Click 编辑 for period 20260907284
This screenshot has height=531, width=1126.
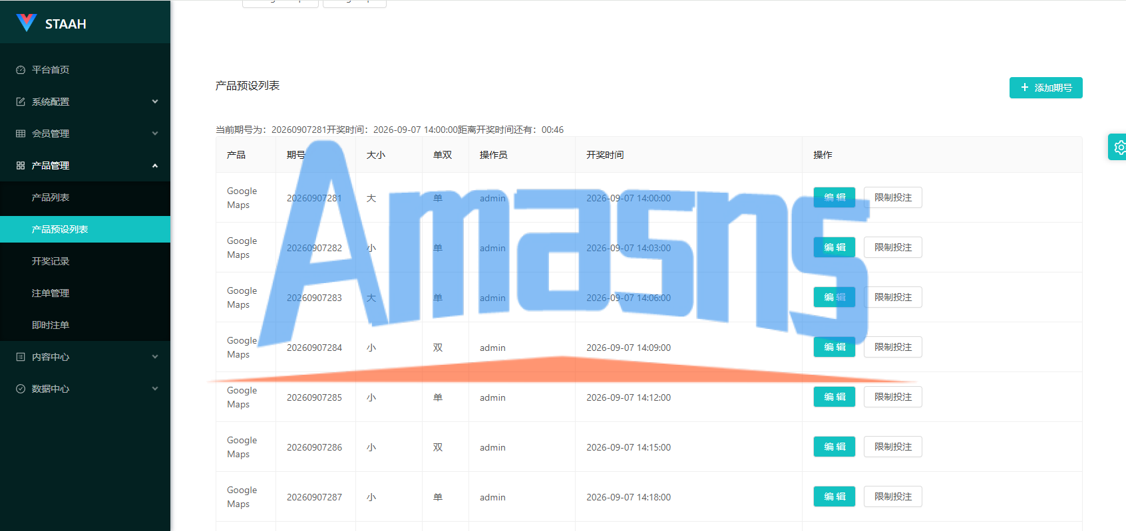tap(835, 347)
